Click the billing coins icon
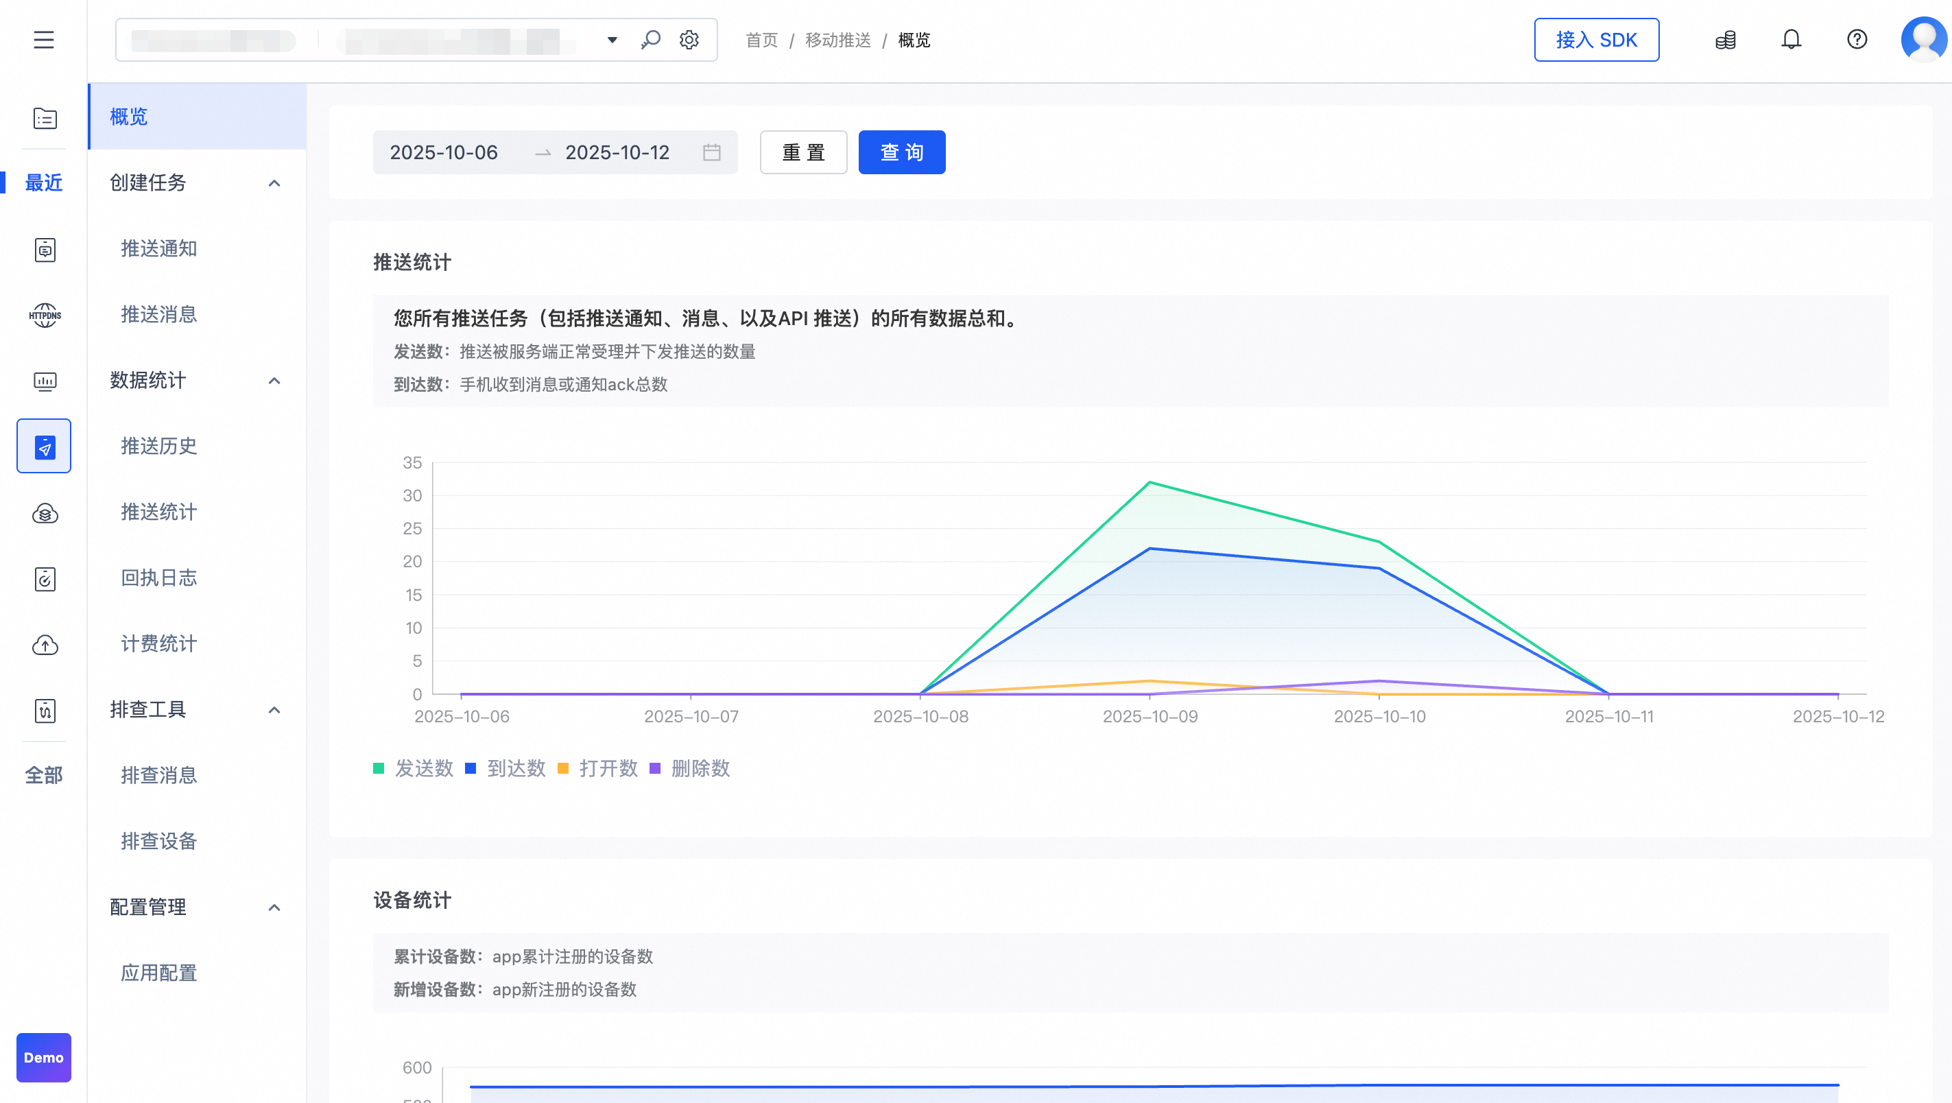 click(1726, 39)
